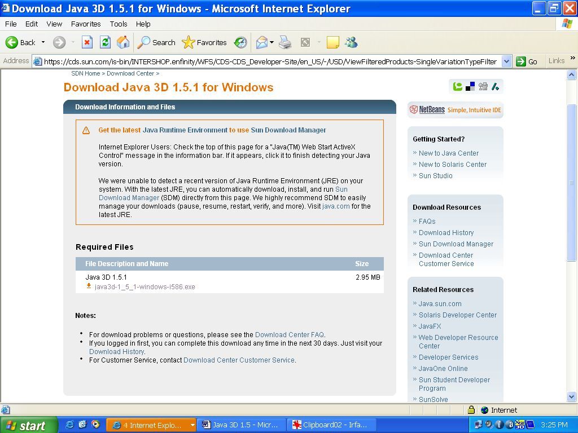Go to Home page icon
The height and width of the screenshot is (433, 578).
tap(123, 42)
